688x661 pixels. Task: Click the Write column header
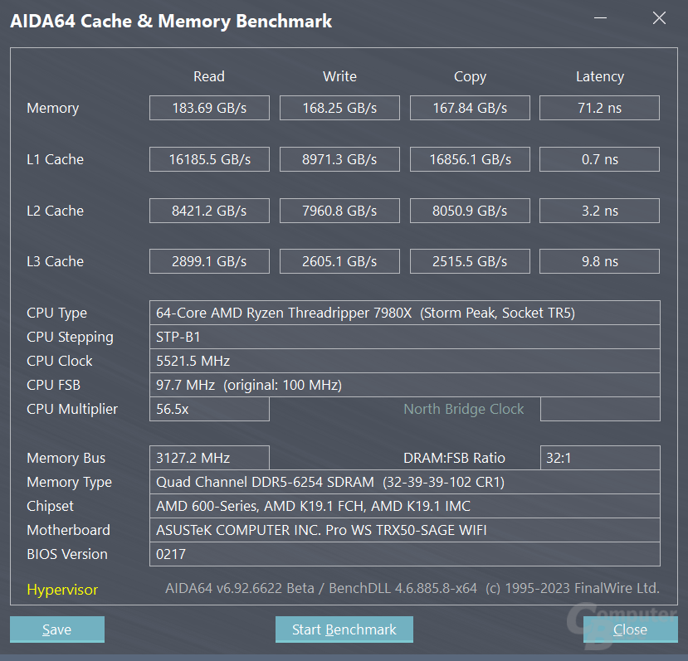(339, 76)
